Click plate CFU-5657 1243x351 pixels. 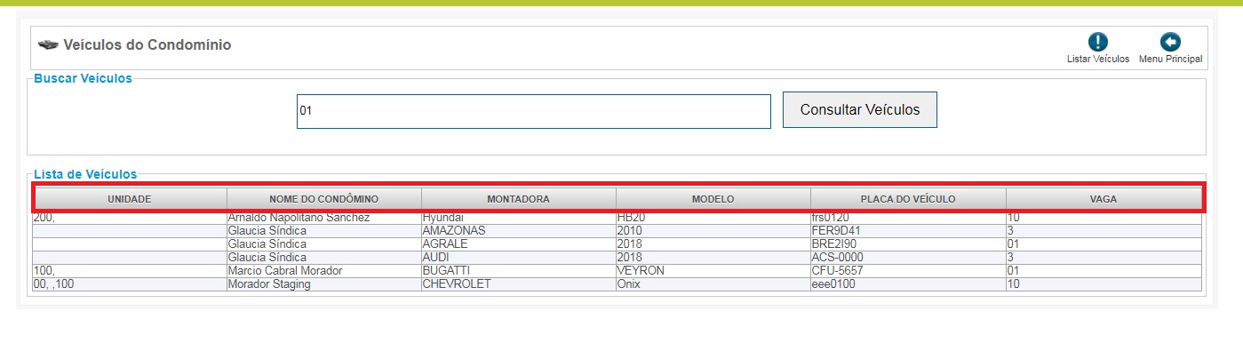point(908,270)
